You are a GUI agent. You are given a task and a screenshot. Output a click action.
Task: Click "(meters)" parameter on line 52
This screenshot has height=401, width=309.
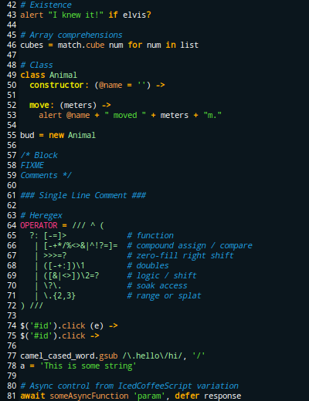tap(78, 105)
